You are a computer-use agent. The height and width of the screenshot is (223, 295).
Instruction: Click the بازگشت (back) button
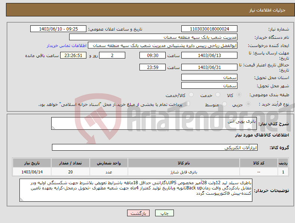click(x=138, y=213)
